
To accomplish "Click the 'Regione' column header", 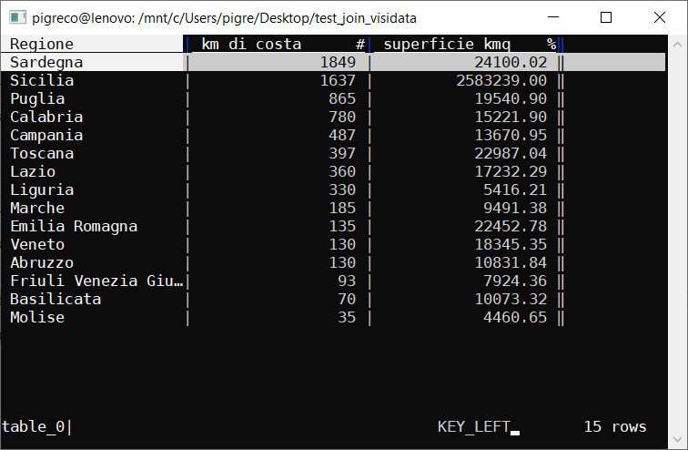I will [42, 45].
